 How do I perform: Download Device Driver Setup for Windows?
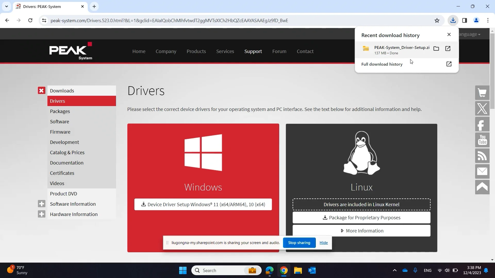click(x=203, y=205)
